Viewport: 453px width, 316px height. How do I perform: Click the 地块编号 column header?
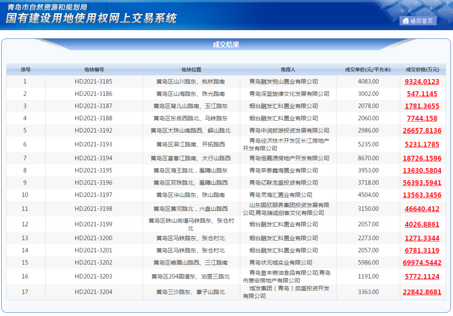(94, 70)
